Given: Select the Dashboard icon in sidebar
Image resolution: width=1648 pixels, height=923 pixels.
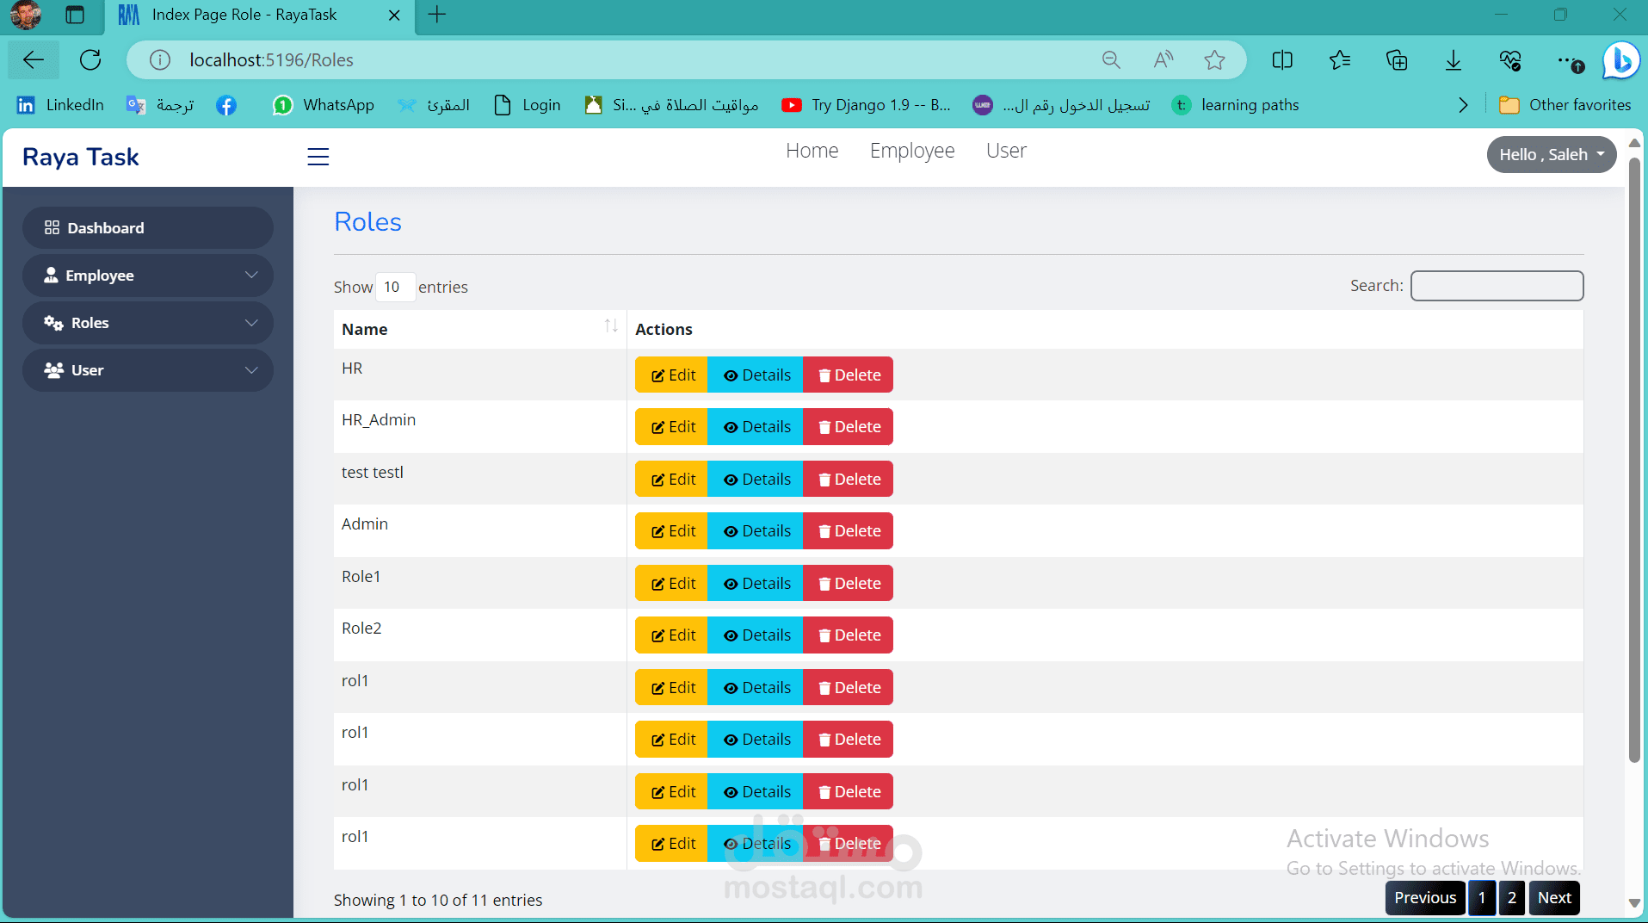Looking at the screenshot, I should click(52, 227).
